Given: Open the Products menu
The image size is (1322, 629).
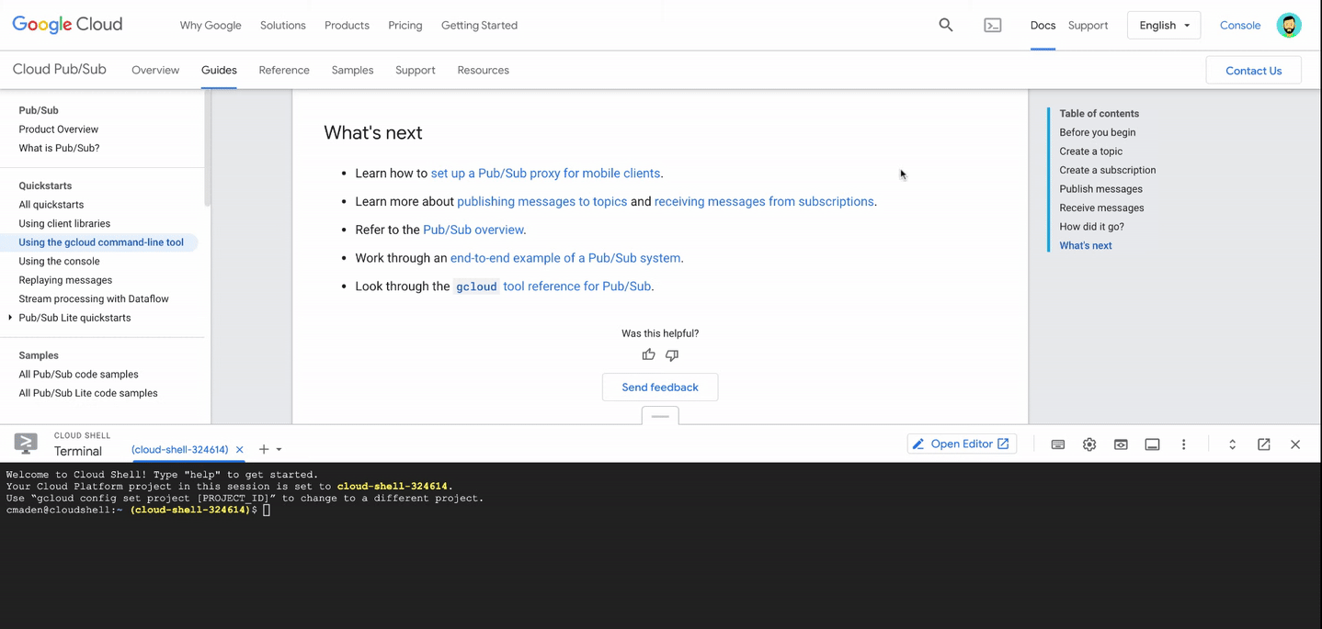Looking at the screenshot, I should click(x=347, y=25).
